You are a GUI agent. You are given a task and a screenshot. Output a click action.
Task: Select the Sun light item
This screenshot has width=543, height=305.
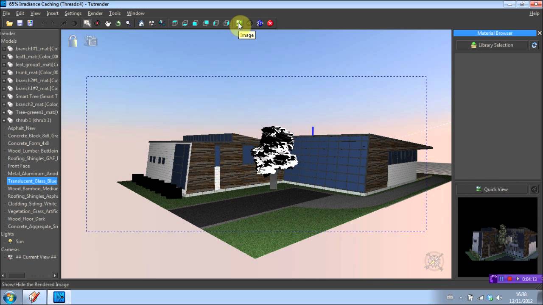[x=20, y=241]
